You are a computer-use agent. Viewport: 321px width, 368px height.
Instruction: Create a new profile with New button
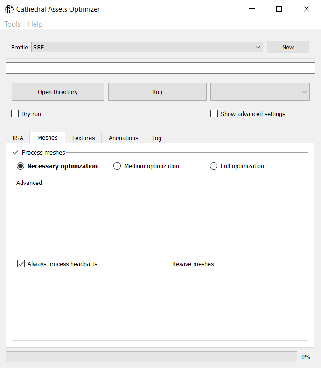[x=288, y=47]
